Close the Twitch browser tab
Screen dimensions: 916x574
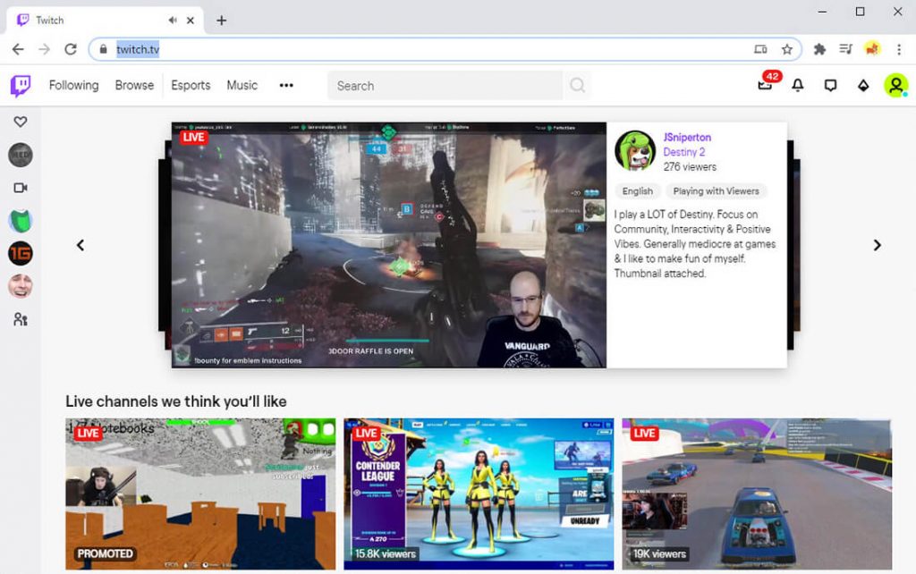(x=191, y=20)
